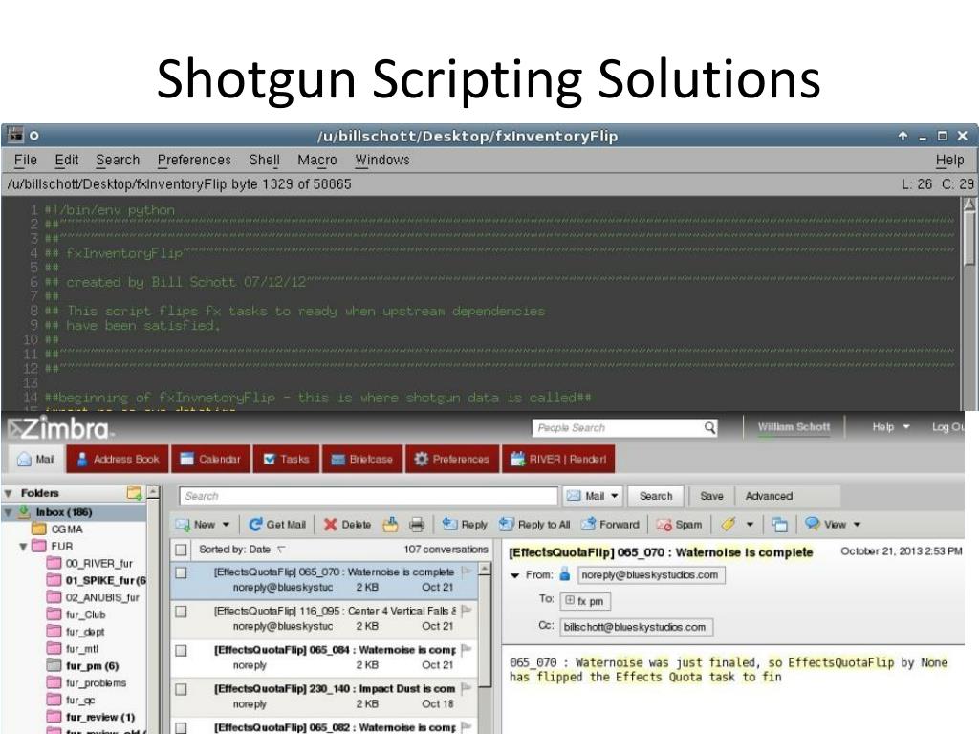Click the mail Search input field
Image resolution: width=979 pixels, height=734 pixels.
tap(368, 496)
